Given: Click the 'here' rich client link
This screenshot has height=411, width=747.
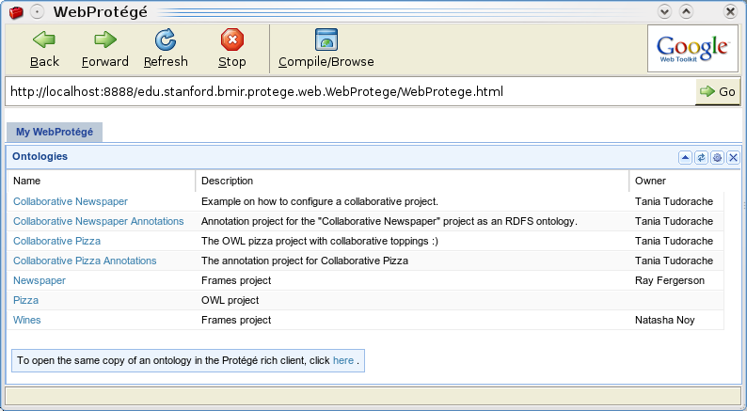Looking at the screenshot, I should [343, 360].
